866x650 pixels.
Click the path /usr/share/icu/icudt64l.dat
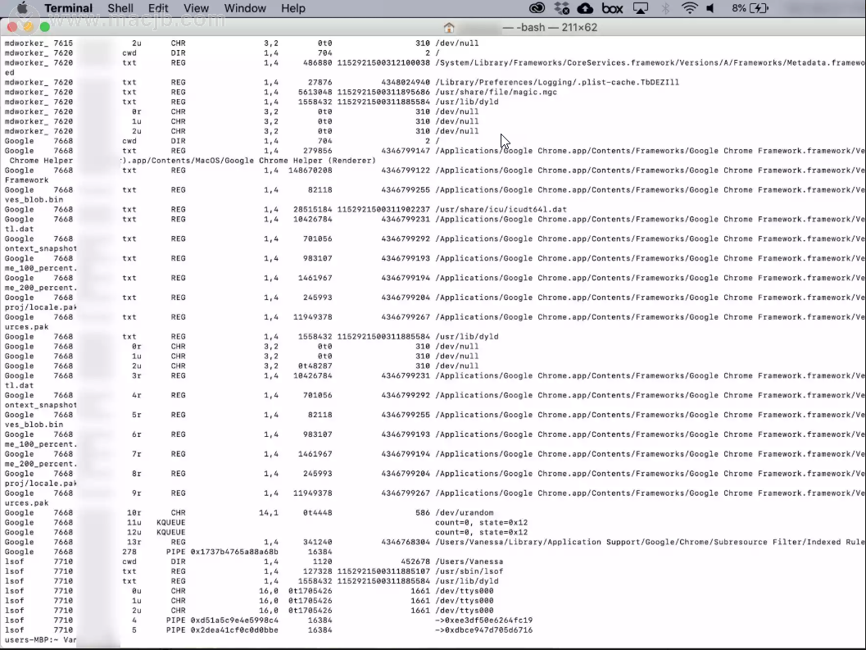(501, 210)
